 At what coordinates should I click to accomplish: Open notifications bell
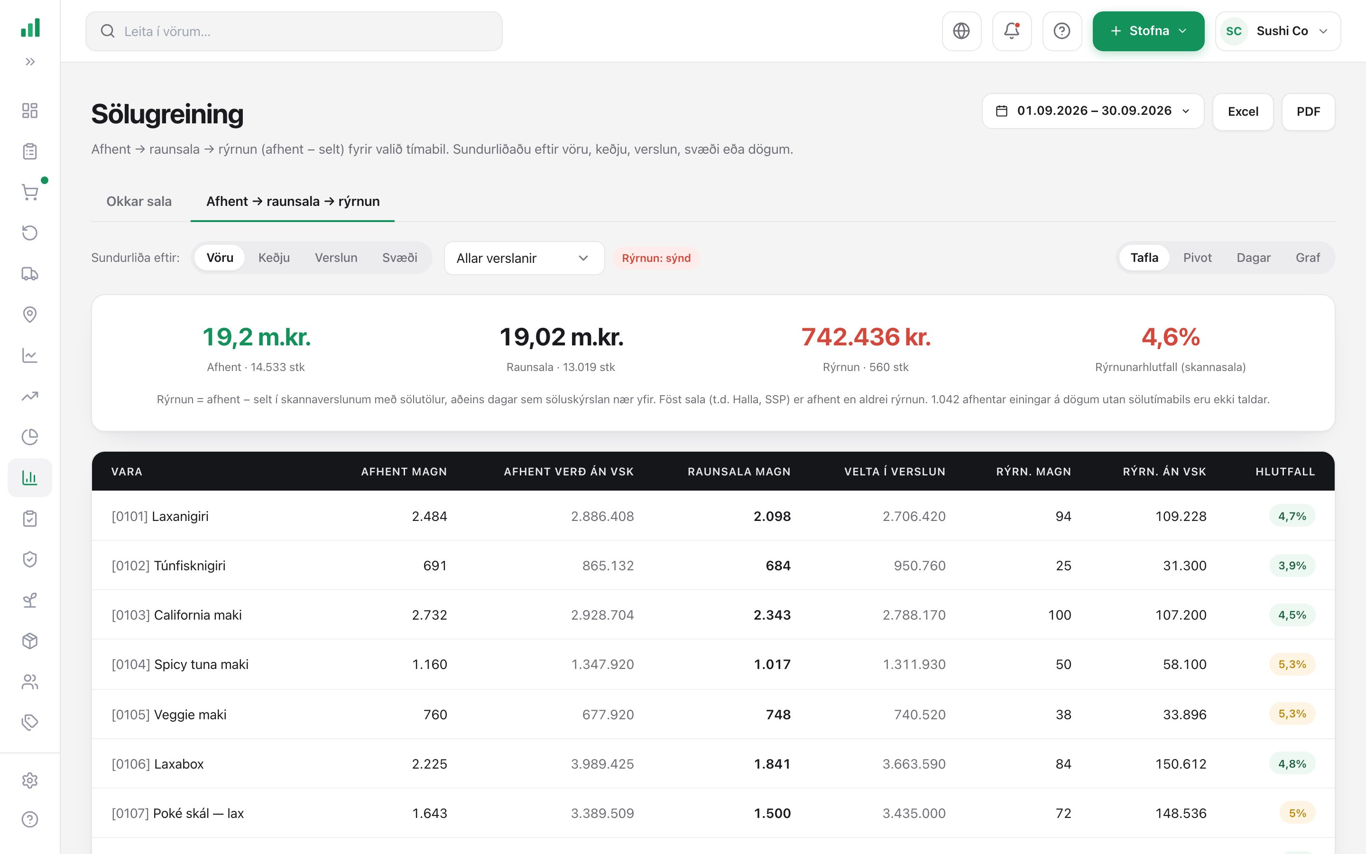[x=1012, y=31]
